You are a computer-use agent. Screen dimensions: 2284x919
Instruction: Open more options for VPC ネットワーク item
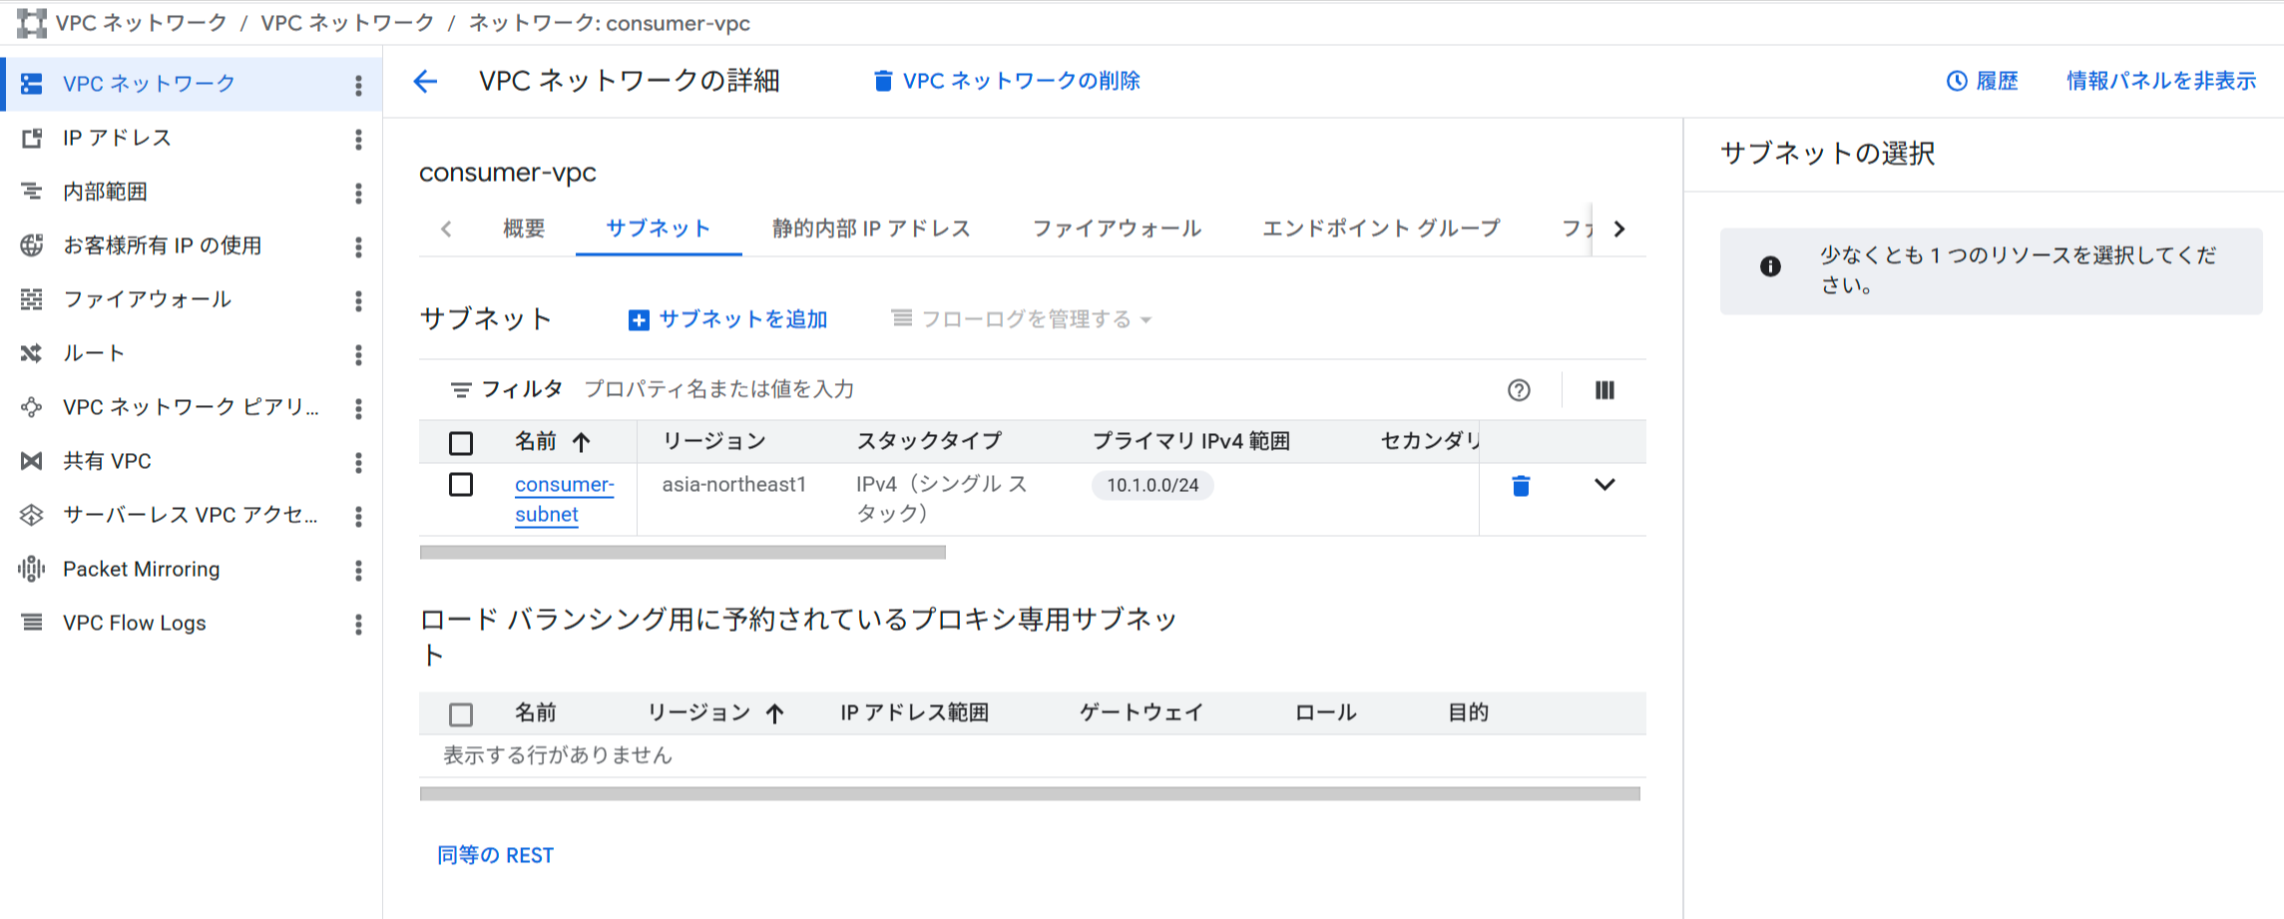pos(358,86)
